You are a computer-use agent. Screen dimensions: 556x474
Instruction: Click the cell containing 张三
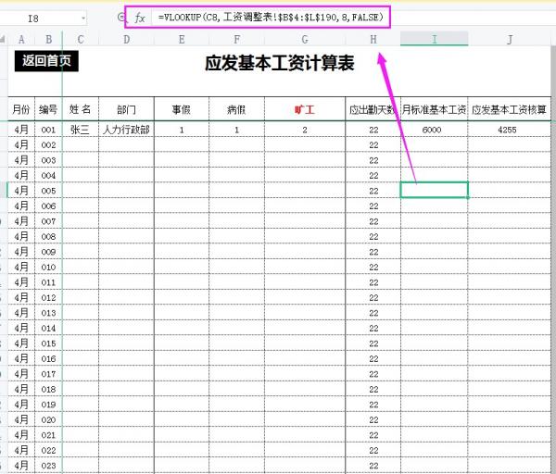(x=81, y=130)
